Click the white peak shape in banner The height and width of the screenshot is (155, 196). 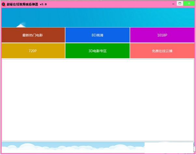click(x=21, y=25)
